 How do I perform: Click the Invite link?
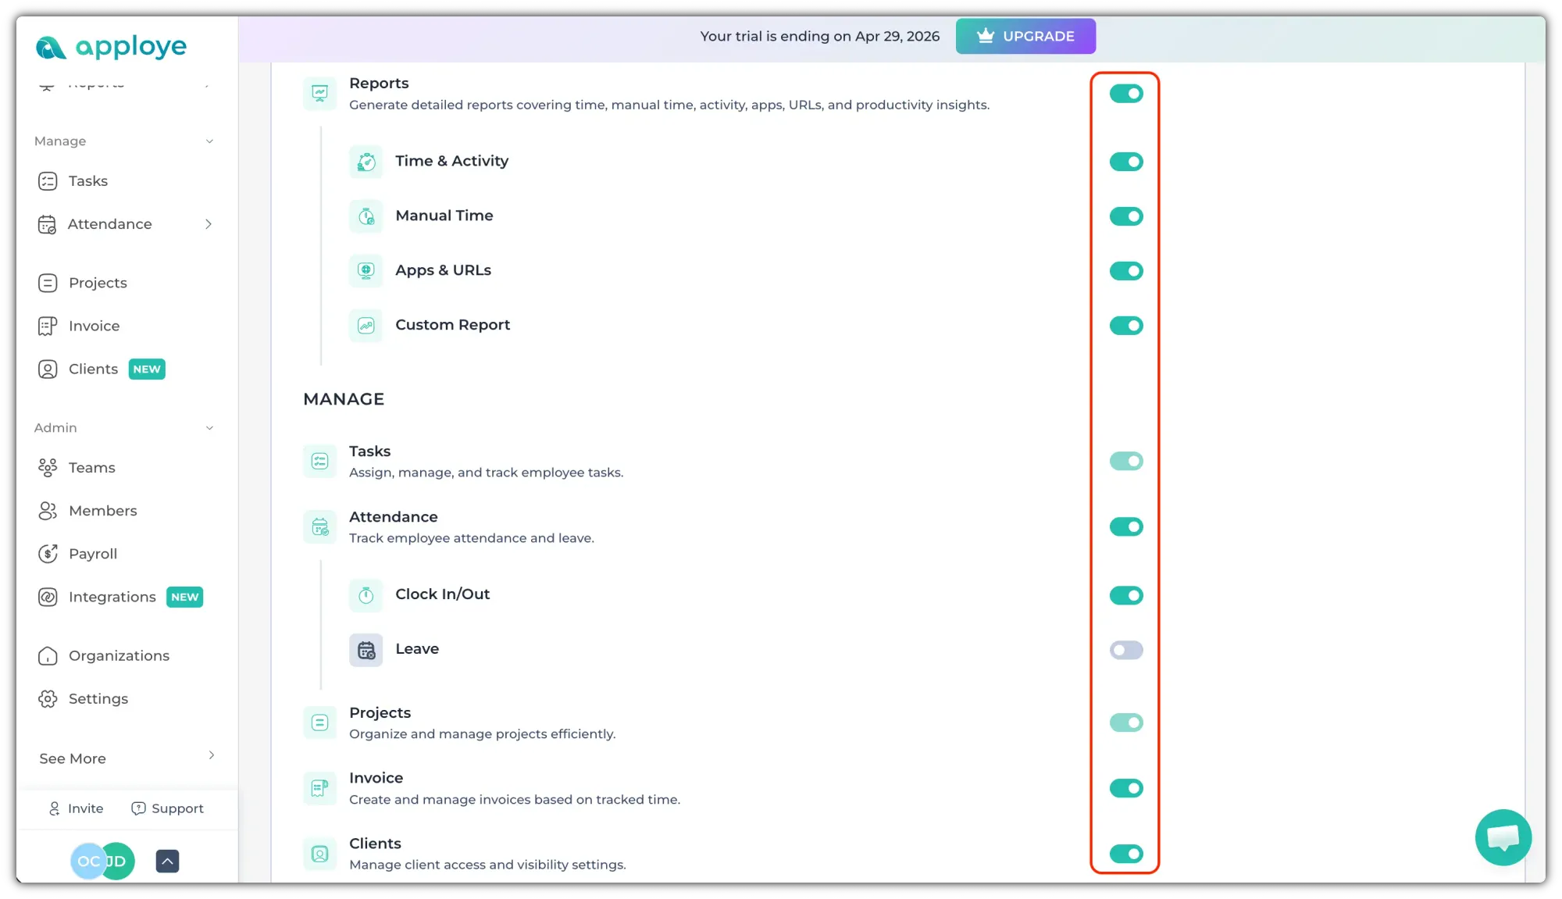point(77,808)
